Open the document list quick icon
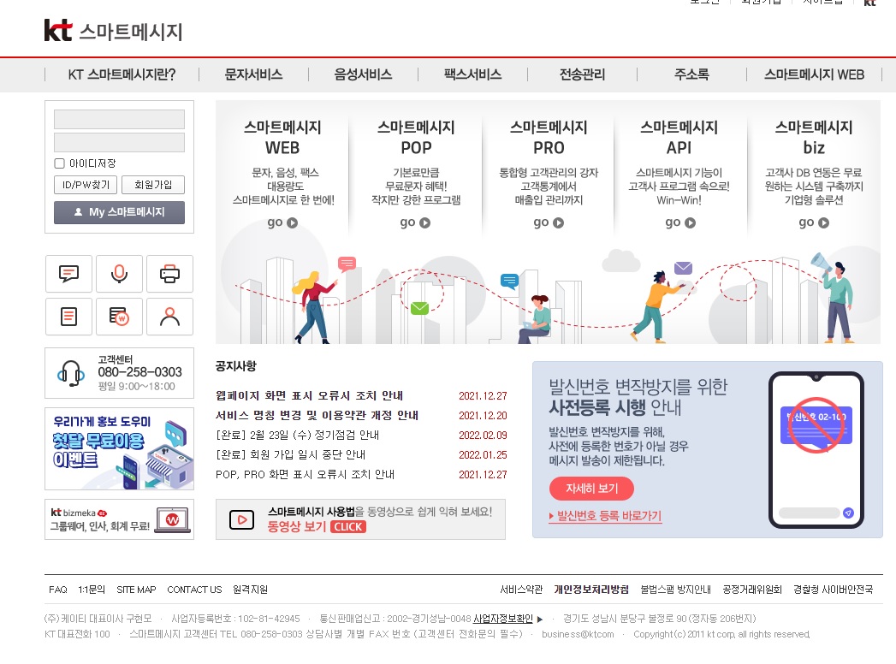Image resolution: width=896 pixels, height=664 pixels. tap(68, 316)
